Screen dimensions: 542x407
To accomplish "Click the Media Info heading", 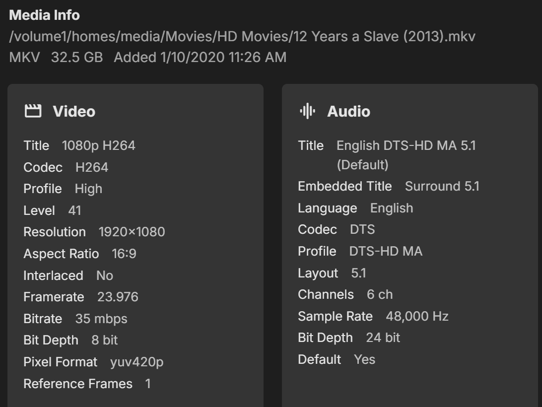I will click(x=44, y=15).
